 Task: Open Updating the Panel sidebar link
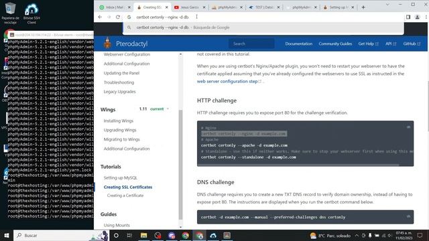(121, 73)
